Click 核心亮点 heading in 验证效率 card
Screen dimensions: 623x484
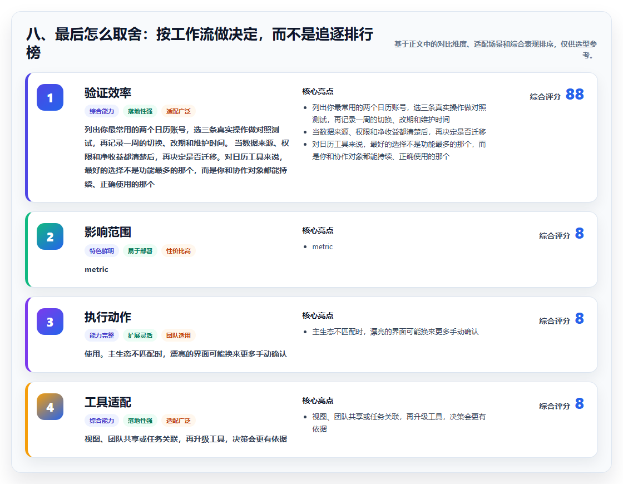pyautogui.click(x=318, y=91)
